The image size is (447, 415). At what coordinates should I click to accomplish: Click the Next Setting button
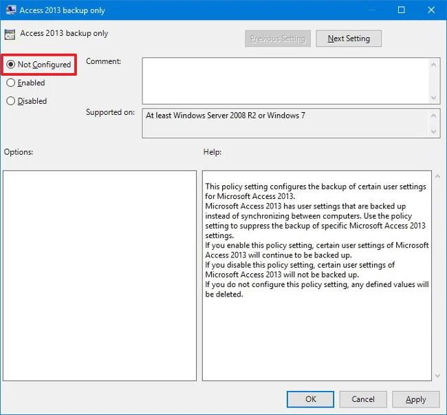click(349, 39)
